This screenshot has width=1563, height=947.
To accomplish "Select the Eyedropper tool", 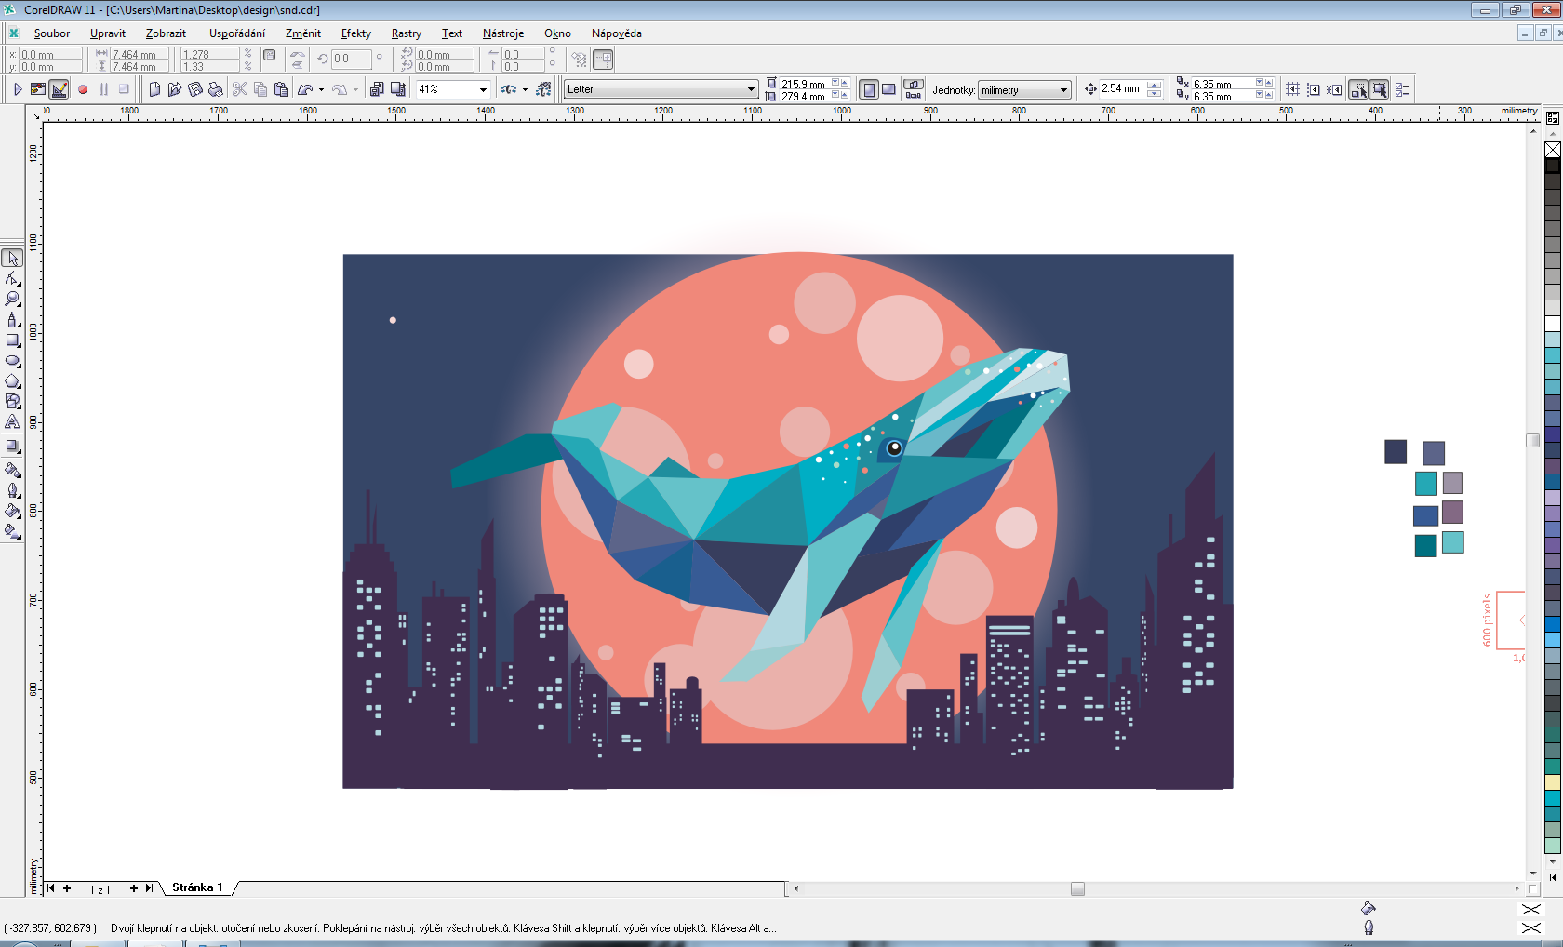I will [12, 470].
